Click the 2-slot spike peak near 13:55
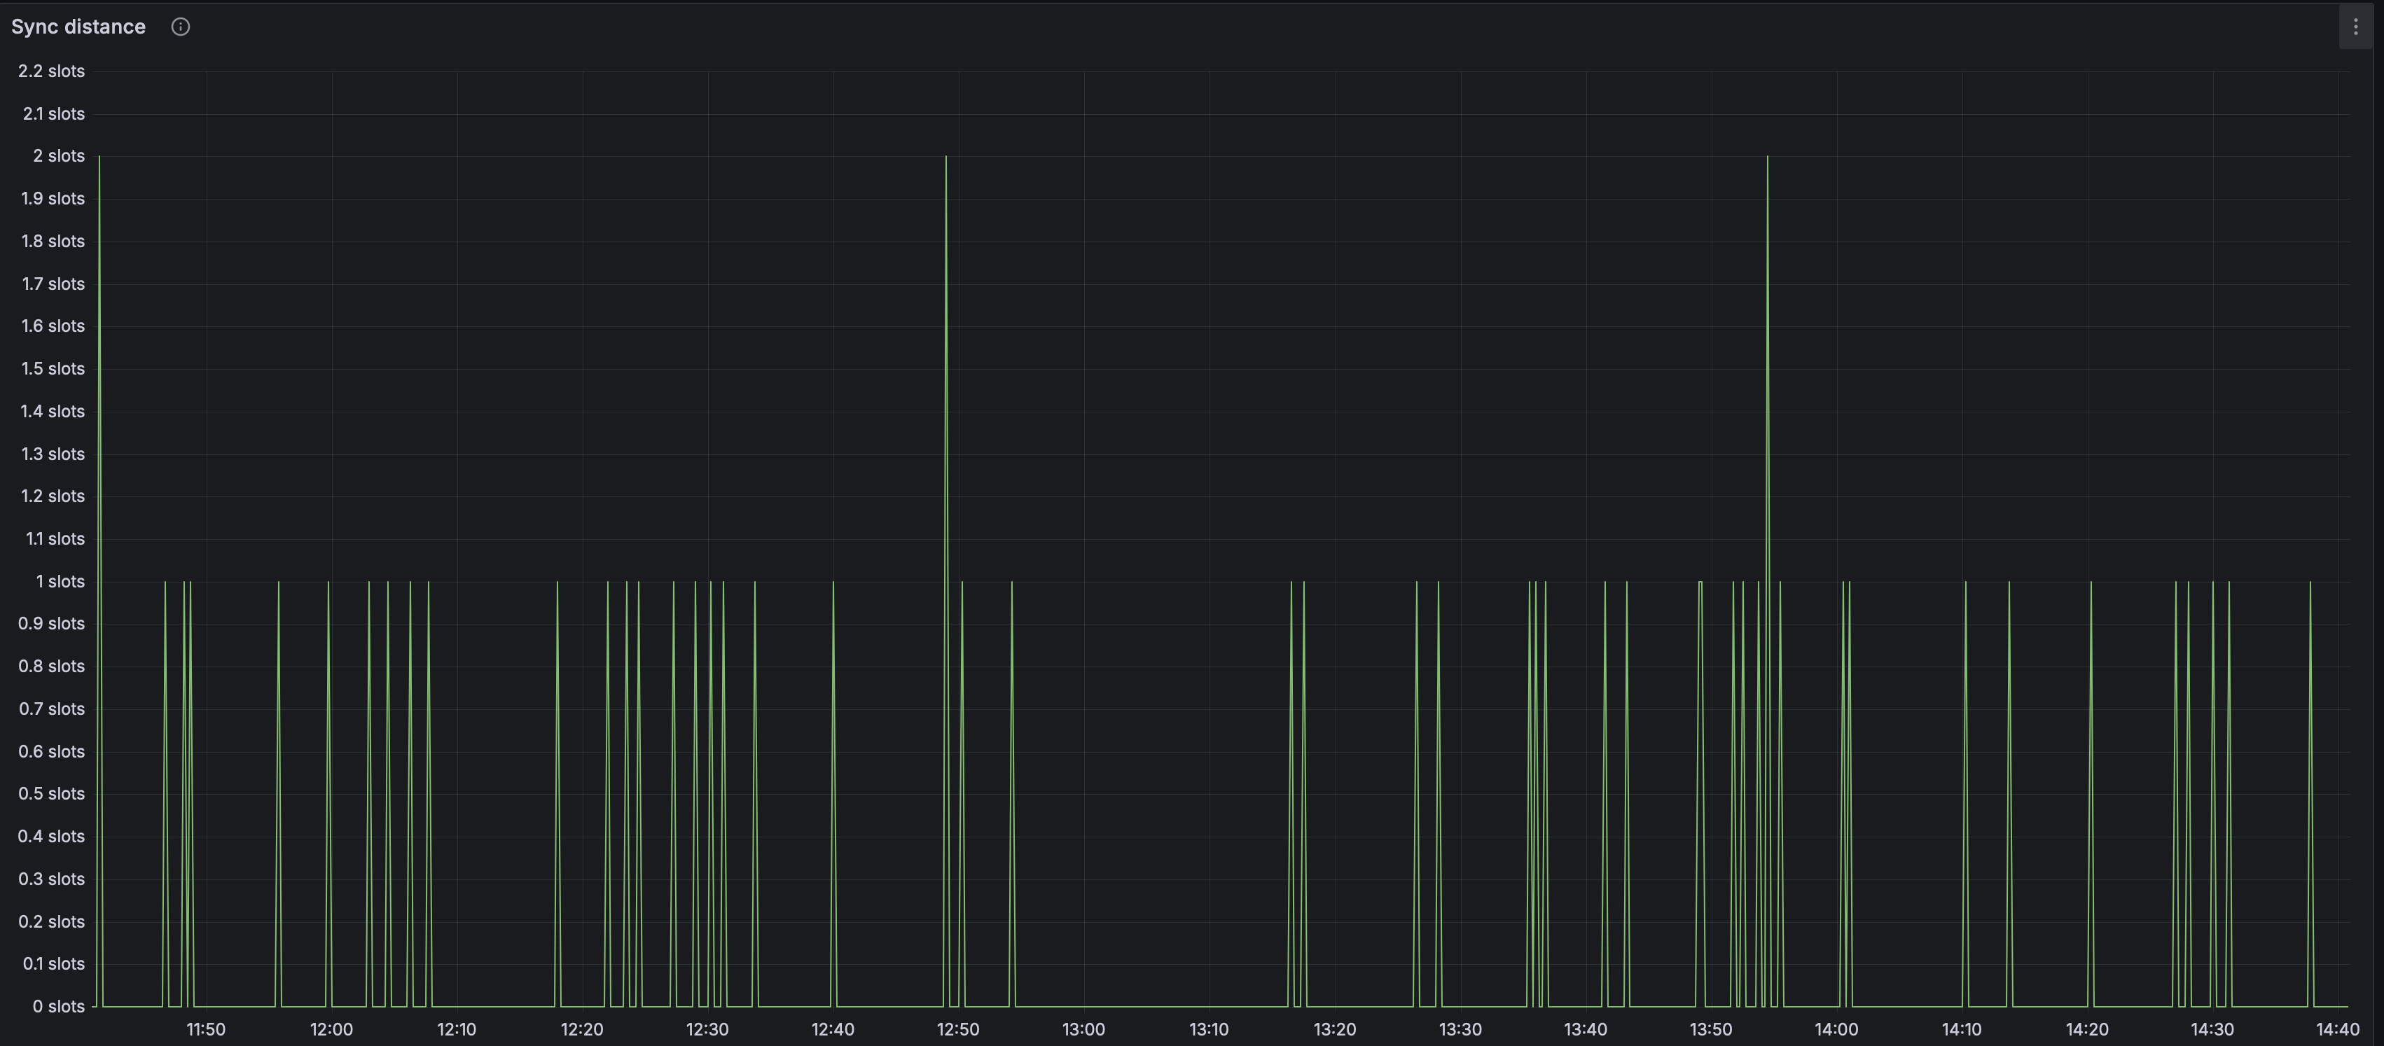The image size is (2384, 1046). pyautogui.click(x=1768, y=158)
